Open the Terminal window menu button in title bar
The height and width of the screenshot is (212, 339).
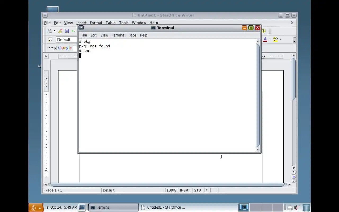[81, 28]
